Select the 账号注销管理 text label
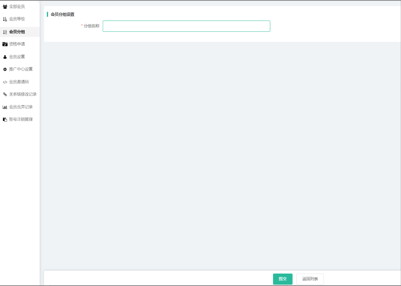The height and width of the screenshot is (286, 401). tap(21, 119)
